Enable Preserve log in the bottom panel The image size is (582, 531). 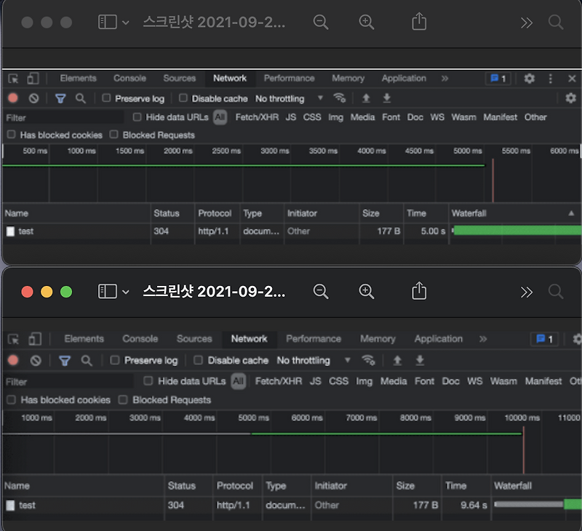pos(115,360)
